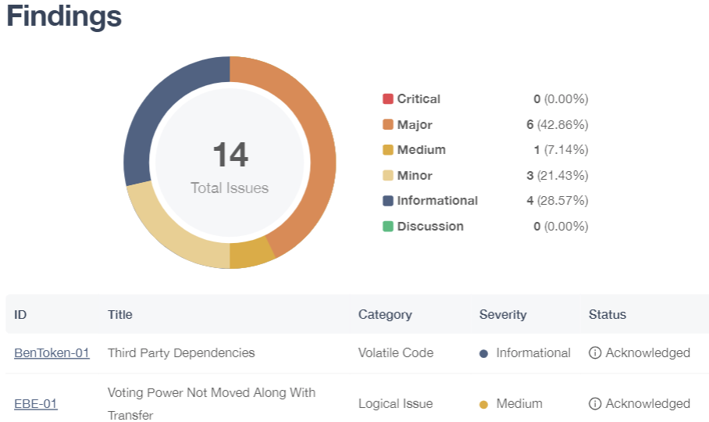Click the 14 Total Issues chart center
The image size is (709, 422).
point(230,166)
